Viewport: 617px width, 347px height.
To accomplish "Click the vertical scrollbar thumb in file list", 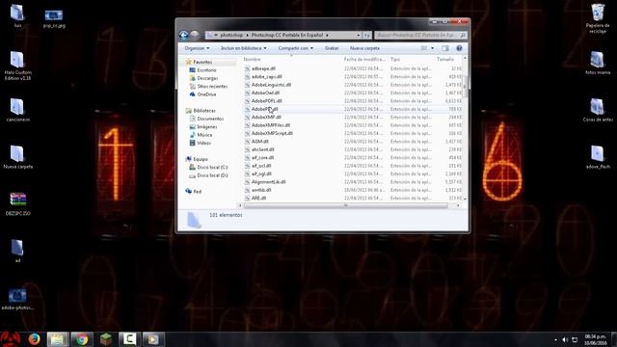I will (x=465, y=87).
